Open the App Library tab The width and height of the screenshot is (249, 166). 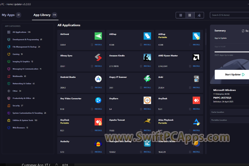[x=45, y=15]
